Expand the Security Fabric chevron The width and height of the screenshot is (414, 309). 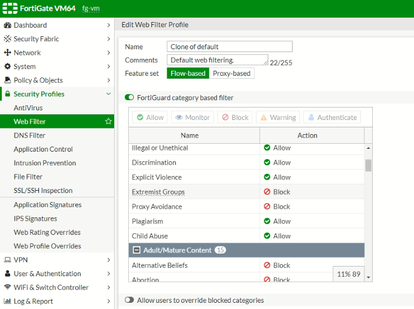click(108, 39)
